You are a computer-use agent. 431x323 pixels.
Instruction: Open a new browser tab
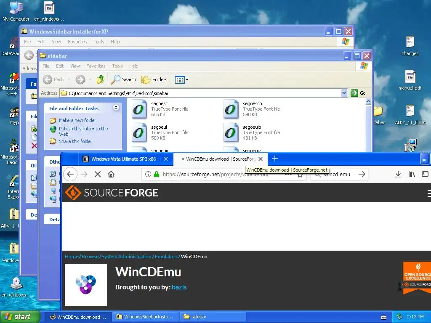point(274,159)
